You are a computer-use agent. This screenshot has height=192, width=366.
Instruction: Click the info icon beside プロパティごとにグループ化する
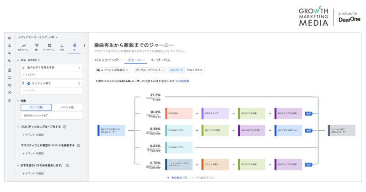(x=65, y=127)
